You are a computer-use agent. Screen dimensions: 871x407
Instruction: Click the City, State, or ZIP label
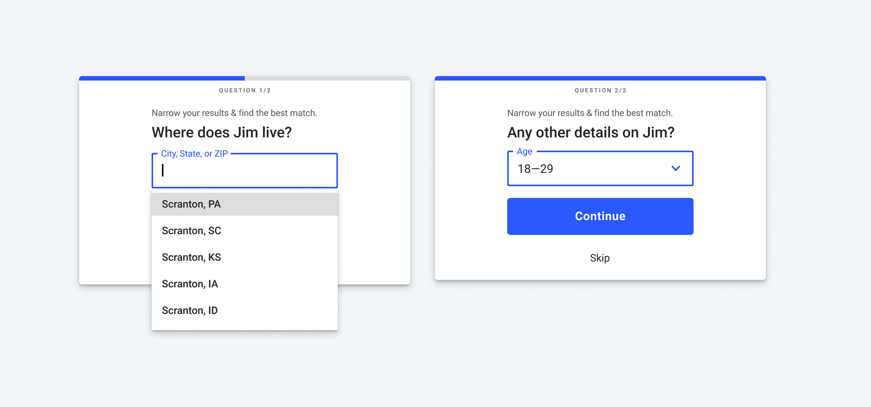click(x=194, y=154)
